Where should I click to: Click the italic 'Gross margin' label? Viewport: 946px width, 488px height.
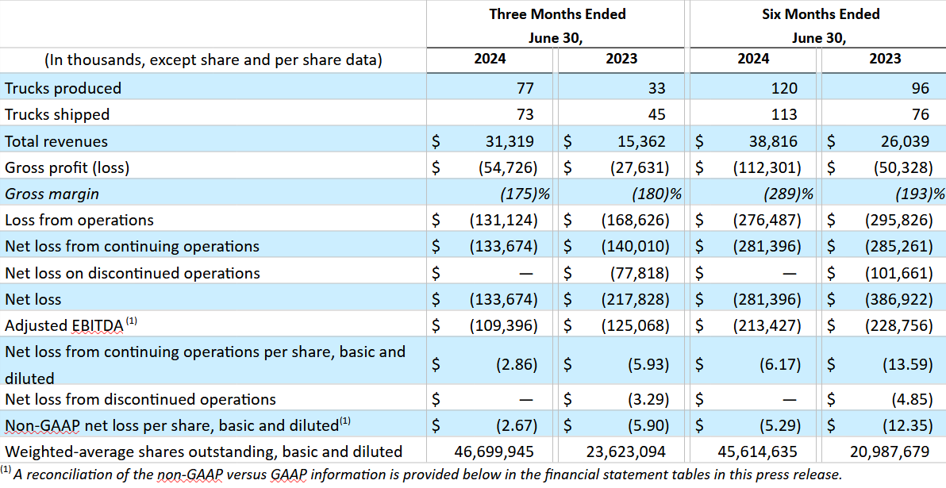tap(52, 194)
